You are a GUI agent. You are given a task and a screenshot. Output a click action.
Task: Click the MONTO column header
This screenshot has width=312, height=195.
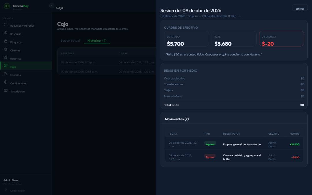(294, 134)
